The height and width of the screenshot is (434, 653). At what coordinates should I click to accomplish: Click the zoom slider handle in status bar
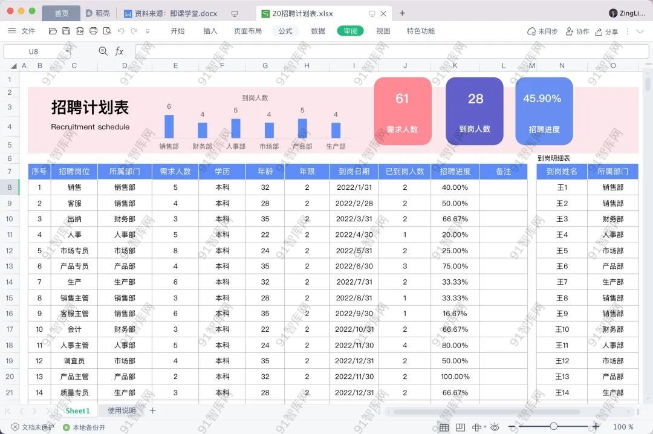pos(553,427)
